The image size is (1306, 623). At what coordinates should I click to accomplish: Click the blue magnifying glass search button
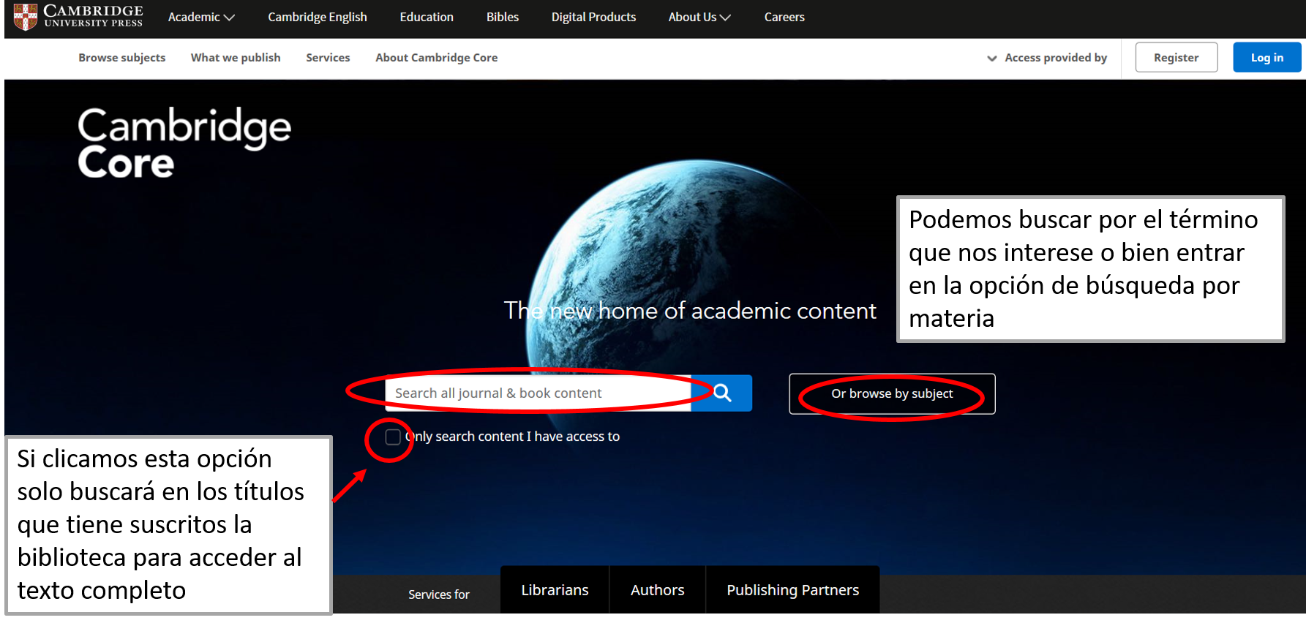pyautogui.click(x=722, y=393)
